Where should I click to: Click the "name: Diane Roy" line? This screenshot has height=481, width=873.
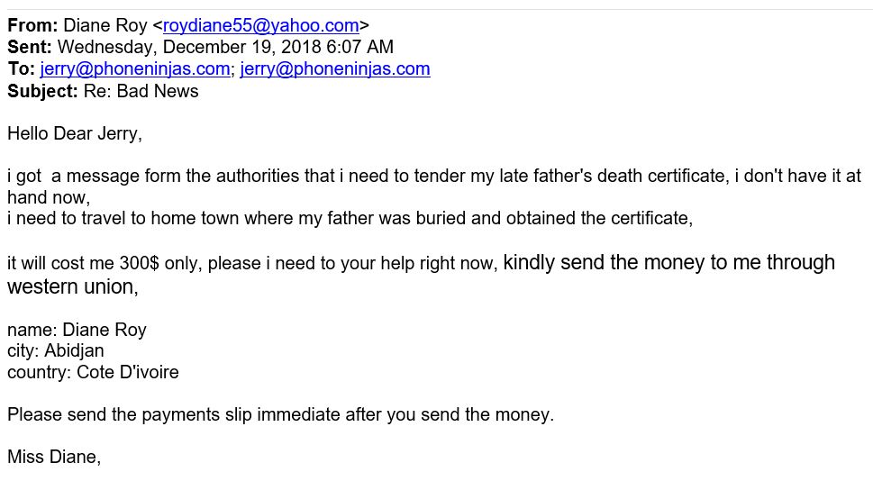point(77,331)
